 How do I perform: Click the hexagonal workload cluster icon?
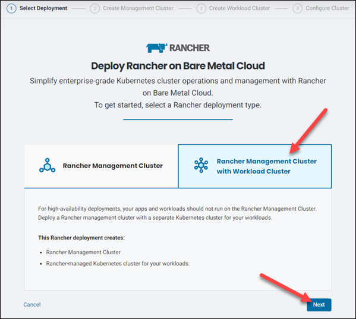pos(201,165)
